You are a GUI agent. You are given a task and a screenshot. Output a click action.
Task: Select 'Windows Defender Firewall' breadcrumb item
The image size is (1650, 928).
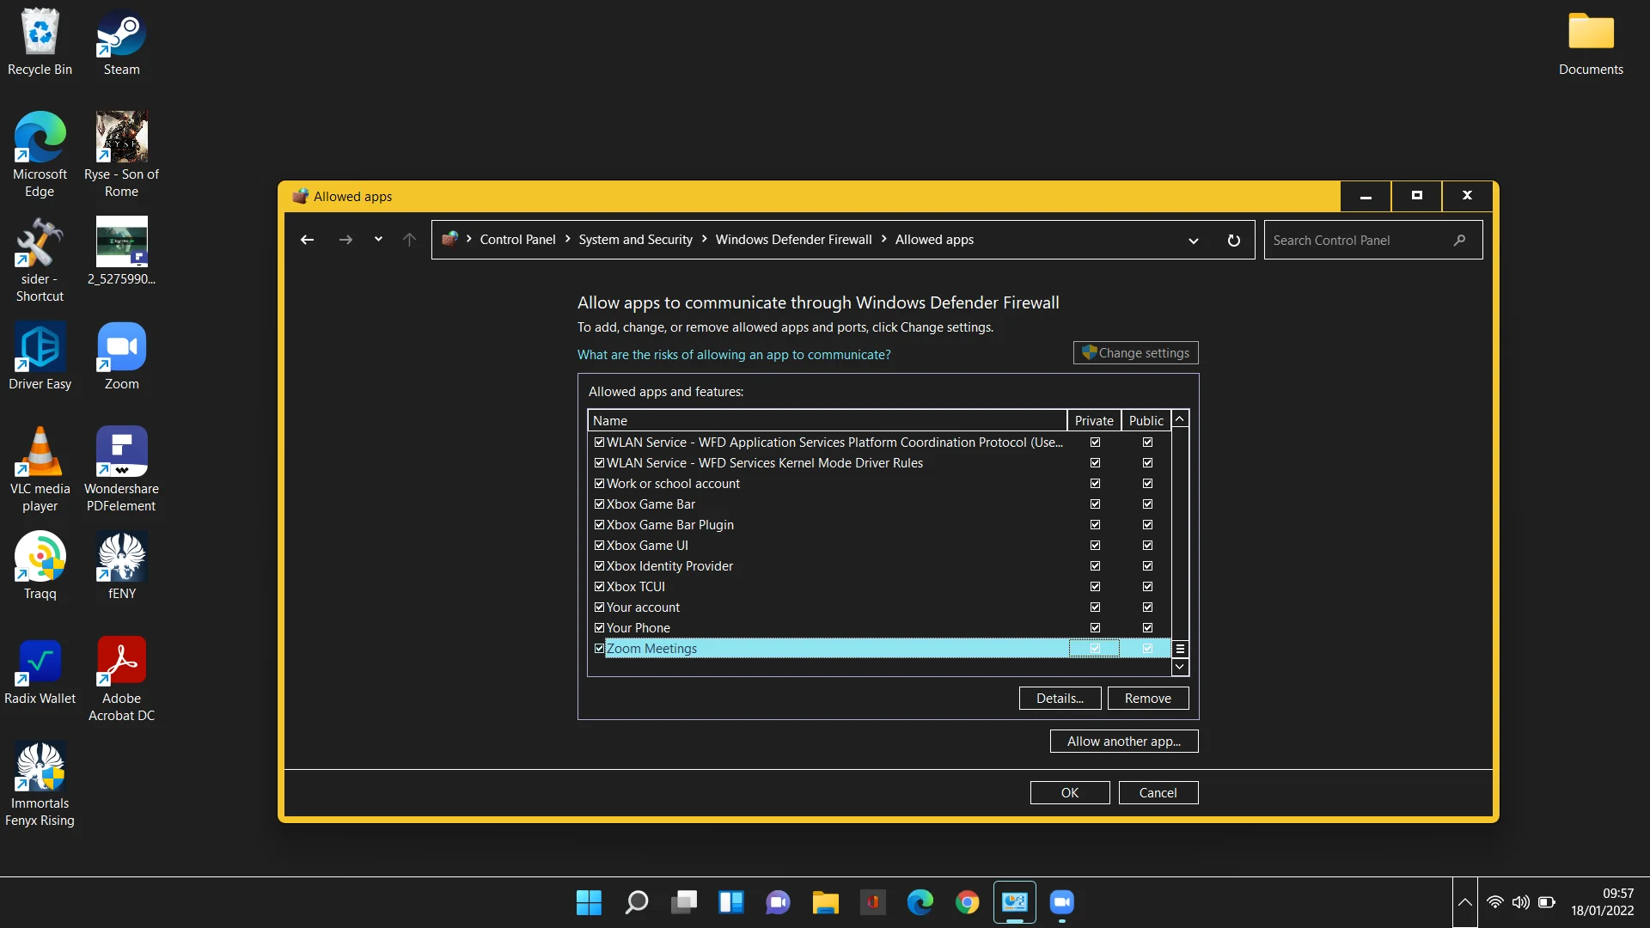click(x=793, y=239)
